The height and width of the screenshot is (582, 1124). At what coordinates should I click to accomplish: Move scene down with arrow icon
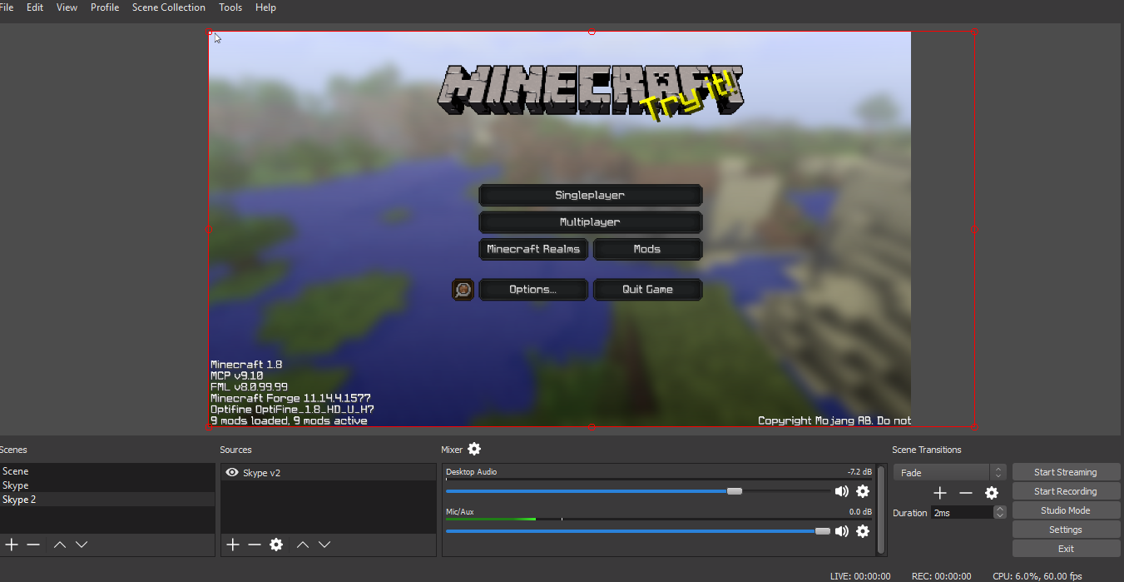tap(82, 545)
